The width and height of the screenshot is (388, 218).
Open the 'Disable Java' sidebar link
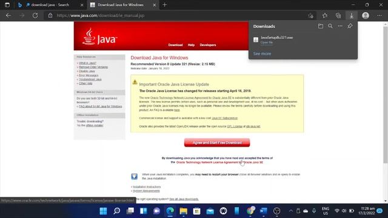(87, 71)
